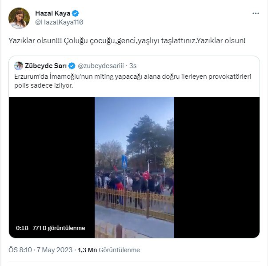Play the embedded video of the crowd

coord(134,167)
